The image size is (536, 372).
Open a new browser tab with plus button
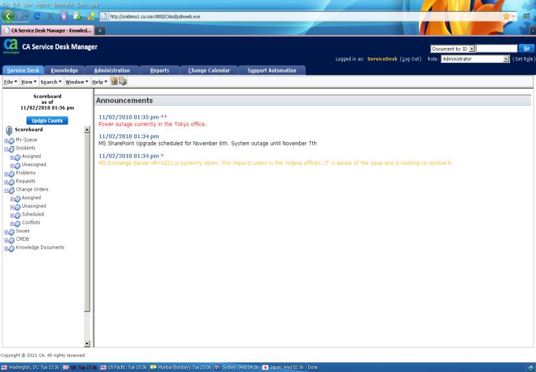pos(100,31)
